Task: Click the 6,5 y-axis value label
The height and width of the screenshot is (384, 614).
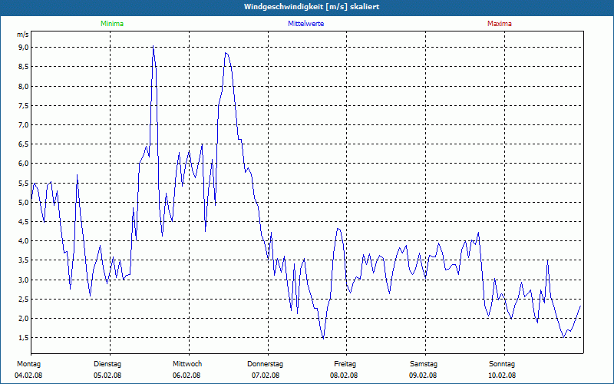Action: [x=24, y=144]
